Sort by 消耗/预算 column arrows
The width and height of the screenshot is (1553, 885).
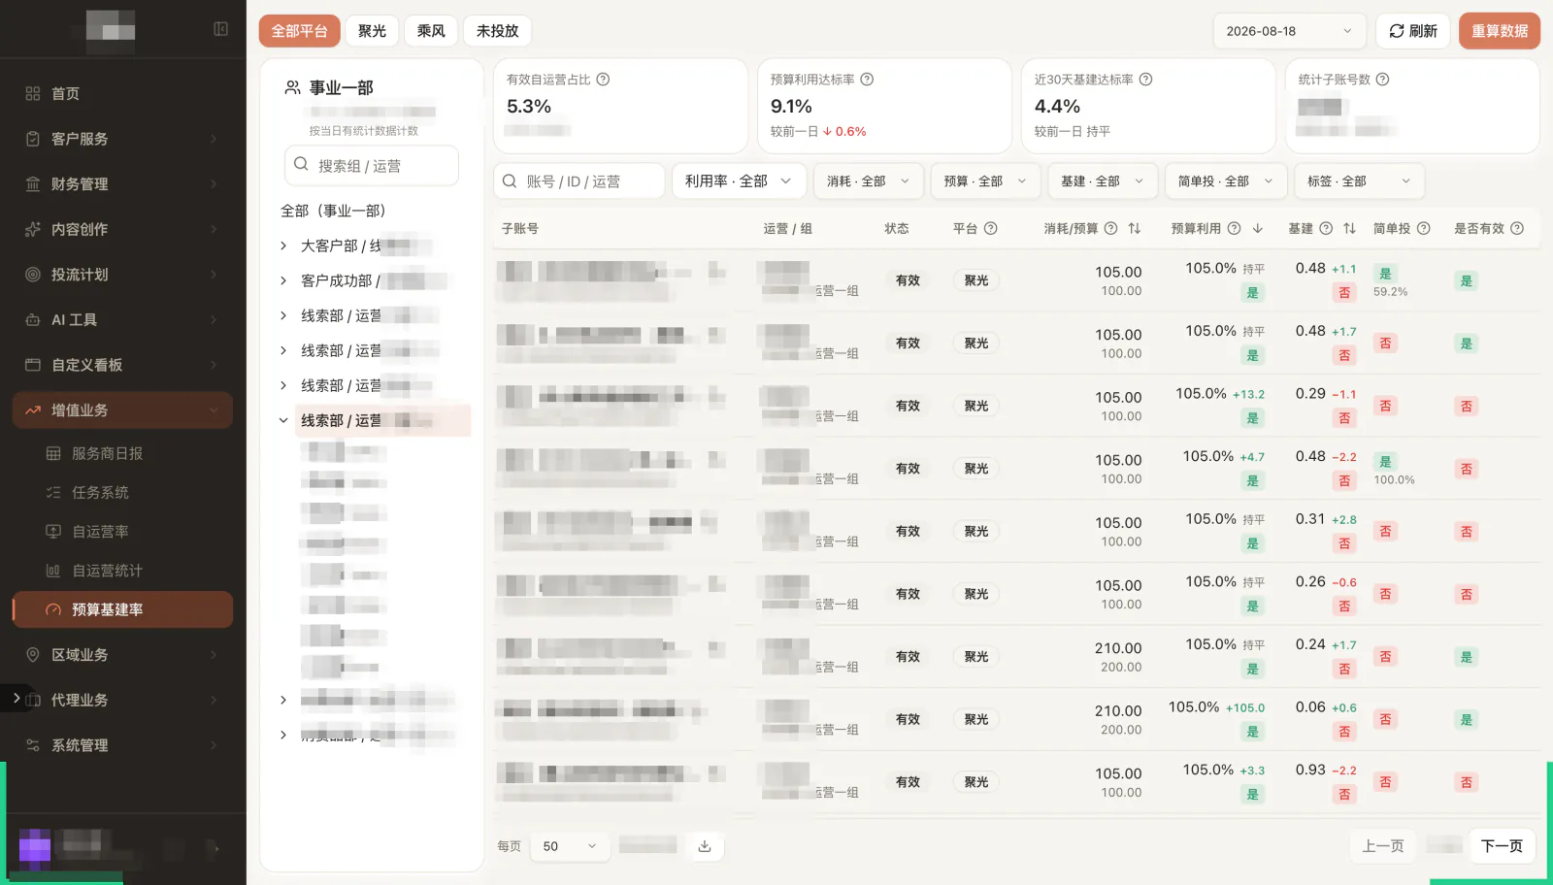[1134, 228]
